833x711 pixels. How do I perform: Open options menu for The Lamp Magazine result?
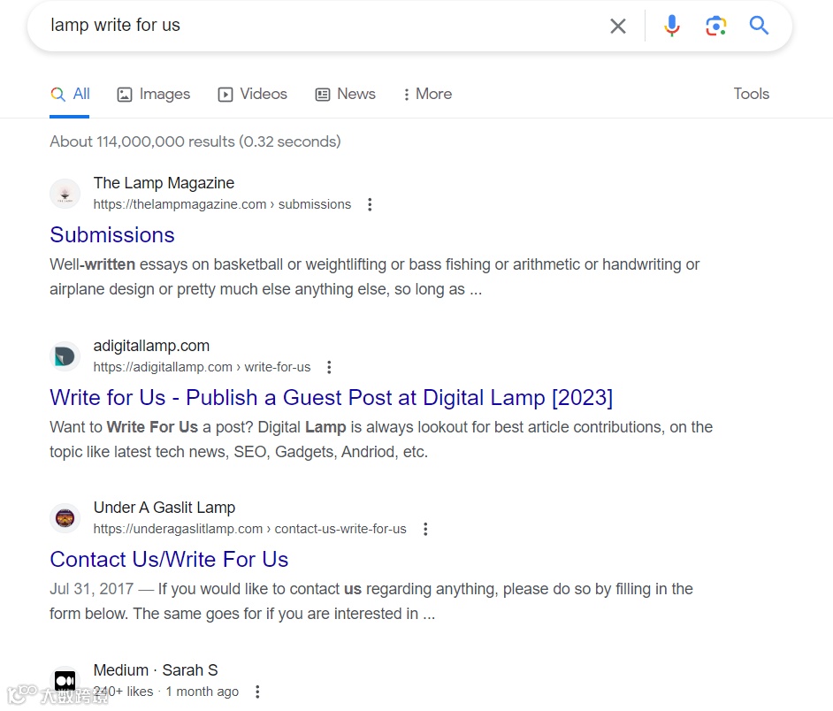pos(370,204)
